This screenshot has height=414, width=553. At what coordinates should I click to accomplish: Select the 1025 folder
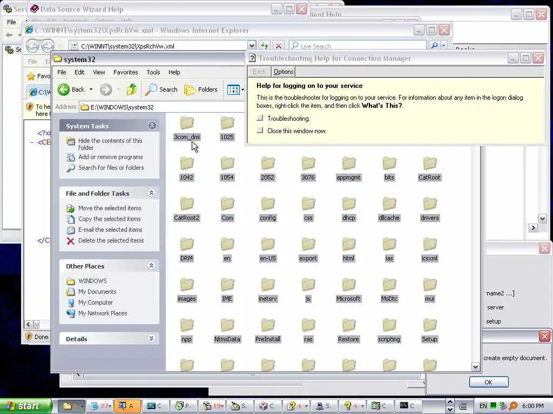click(x=227, y=129)
